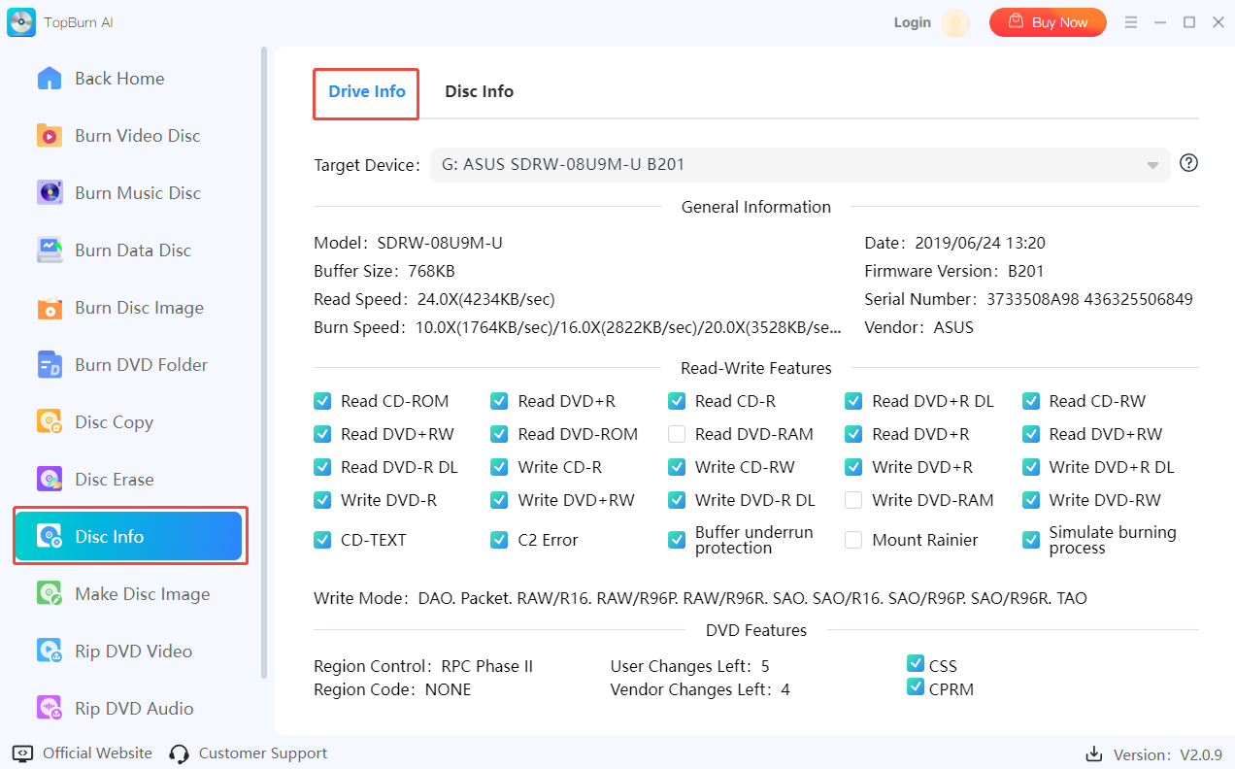Uncheck the CD-TEXT checkbox

pos(322,540)
